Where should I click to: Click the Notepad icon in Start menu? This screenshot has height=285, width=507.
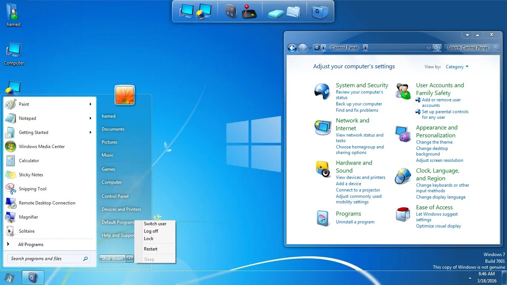10,118
